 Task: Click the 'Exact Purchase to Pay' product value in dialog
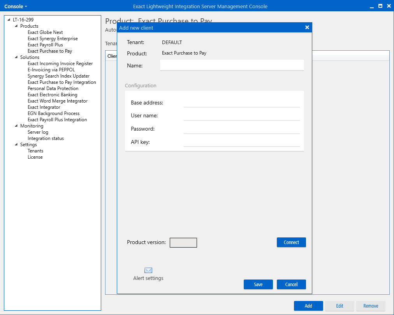tap(184, 53)
